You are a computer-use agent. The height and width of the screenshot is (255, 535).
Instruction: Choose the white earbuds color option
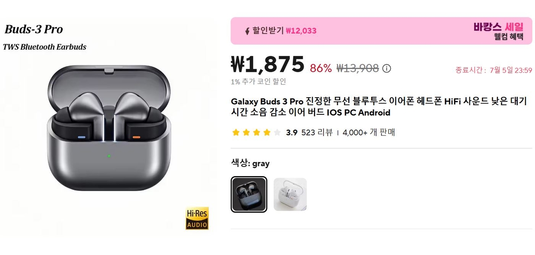290,194
